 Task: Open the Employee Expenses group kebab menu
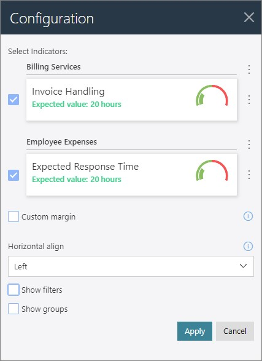(x=249, y=145)
